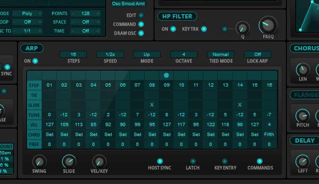319x184 pixels.
Task: Open the Osc Smod Amt selector
Action: pos(129,3)
